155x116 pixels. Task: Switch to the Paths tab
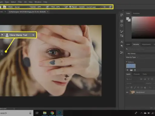(144, 74)
